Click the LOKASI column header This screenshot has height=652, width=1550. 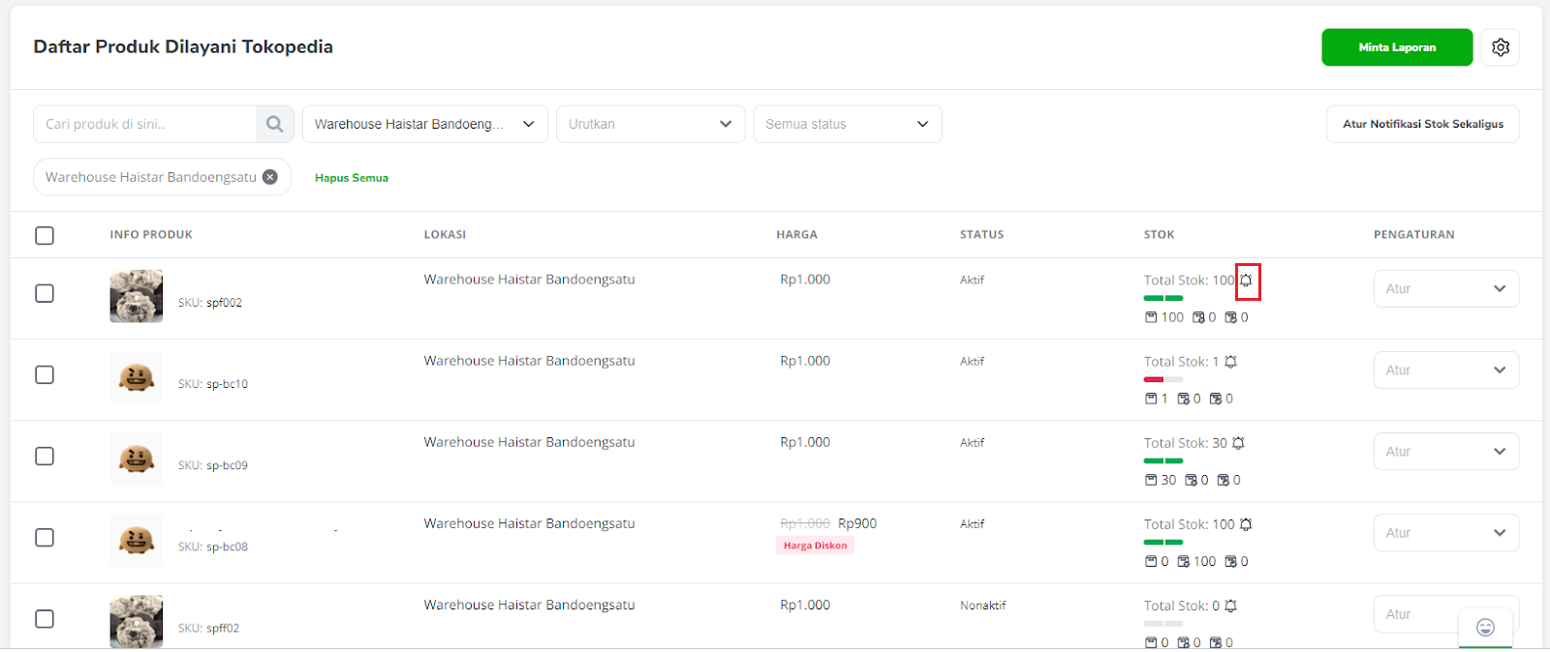(x=445, y=235)
